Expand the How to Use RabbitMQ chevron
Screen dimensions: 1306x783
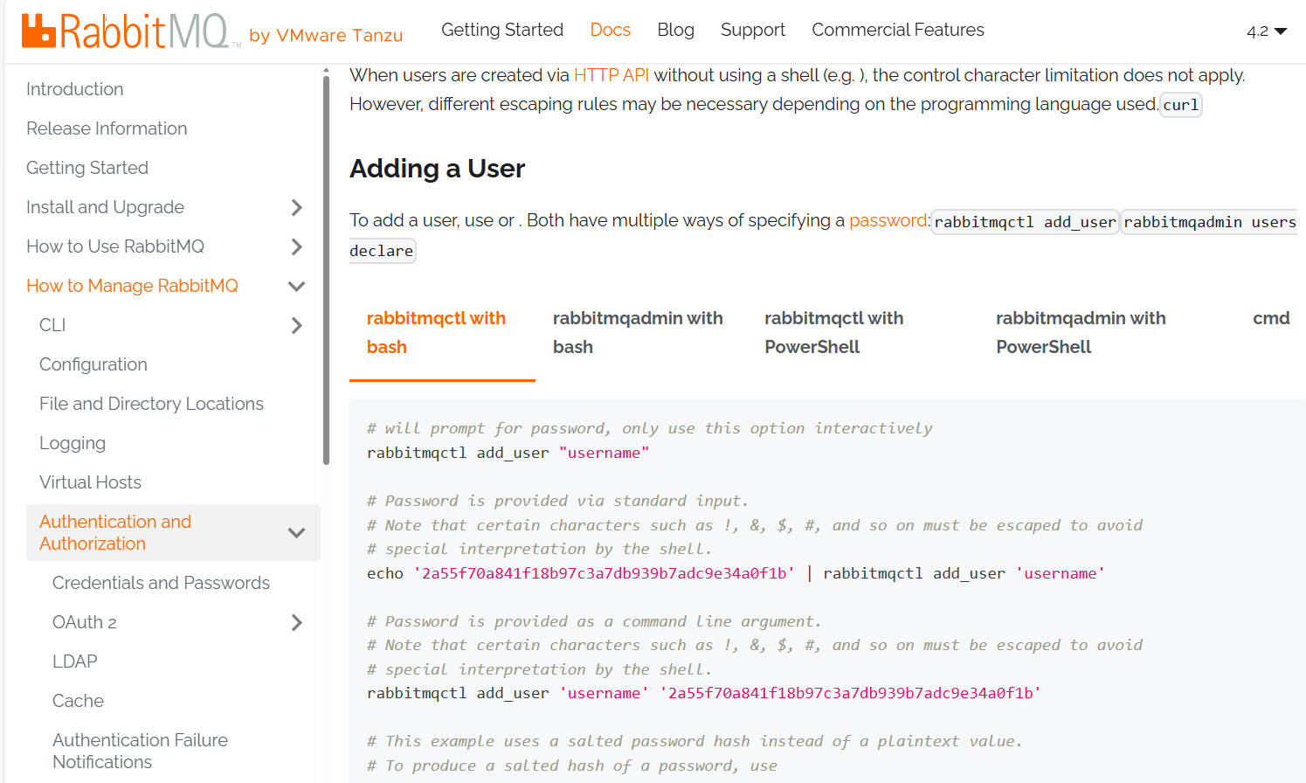point(296,246)
